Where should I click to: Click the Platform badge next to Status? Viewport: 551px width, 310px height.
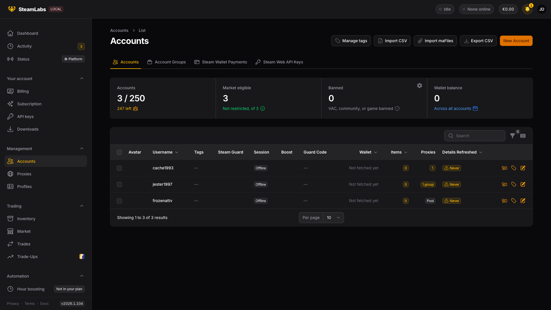73,59
